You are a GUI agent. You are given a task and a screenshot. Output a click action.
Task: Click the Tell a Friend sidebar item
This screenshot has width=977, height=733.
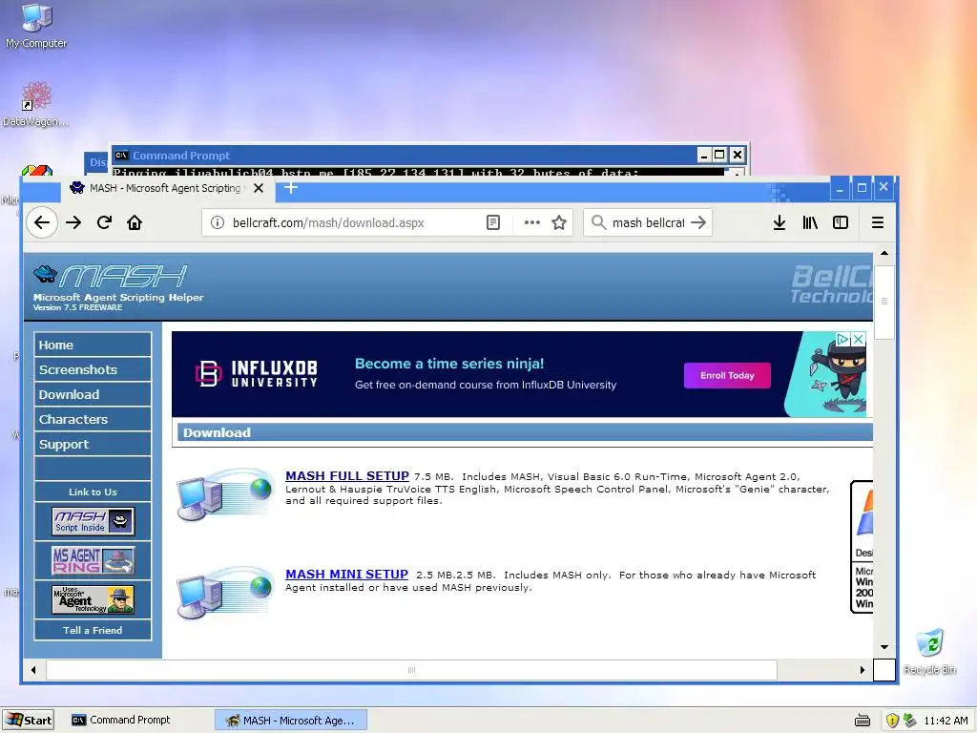click(93, 630)
